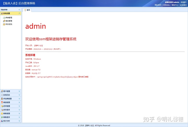
Task: Click the 欢迎使用ssm框架进销存管理系统 heading
Action: pos(51,39)
